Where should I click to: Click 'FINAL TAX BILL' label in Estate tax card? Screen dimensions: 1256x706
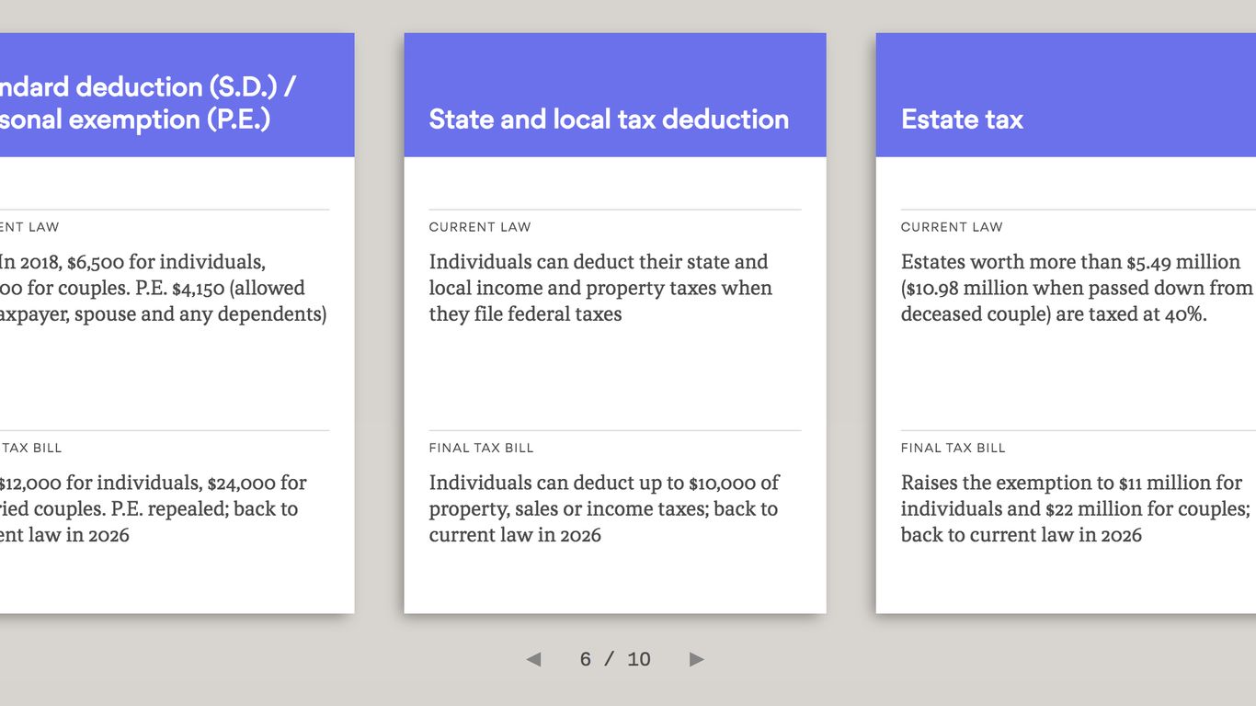953,448
